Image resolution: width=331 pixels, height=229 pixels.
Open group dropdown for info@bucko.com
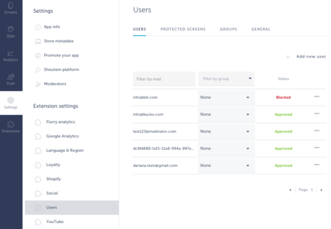(x=226, y=114)
